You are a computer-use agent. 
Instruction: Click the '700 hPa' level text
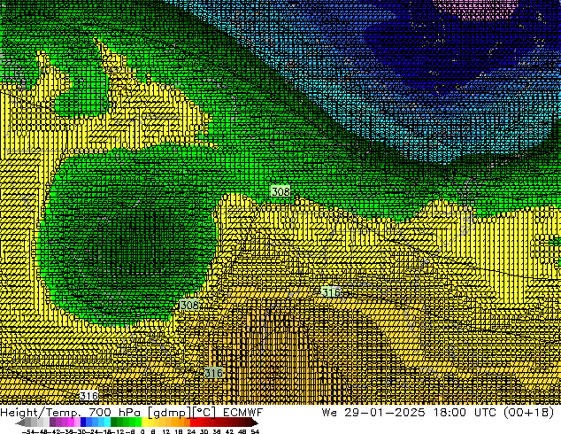pos(114,412)
